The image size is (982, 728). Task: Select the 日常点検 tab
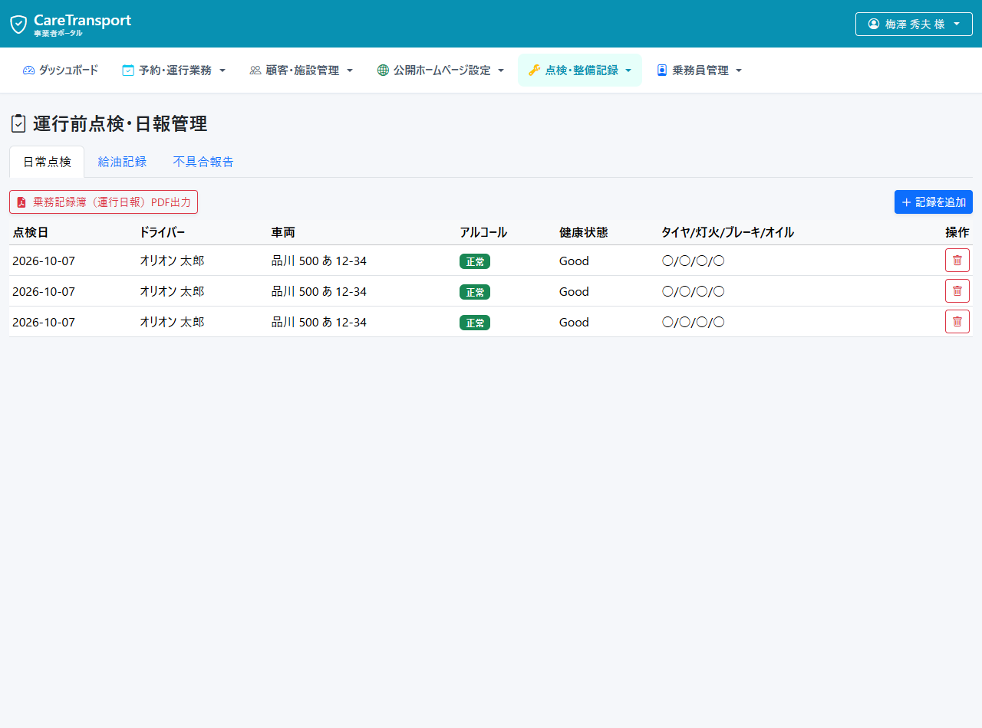pos(47,162)
